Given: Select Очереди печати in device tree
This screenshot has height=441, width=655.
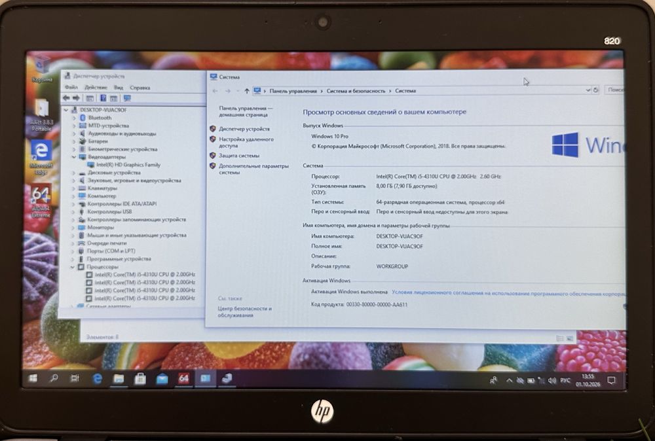Looking at the screenshot, I should (x=107, y=243).
